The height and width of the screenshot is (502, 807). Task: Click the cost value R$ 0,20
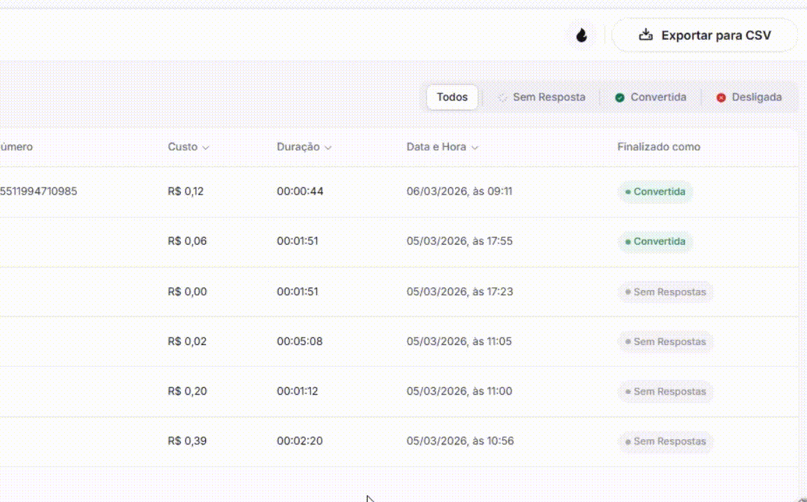[x=187, y=391]
